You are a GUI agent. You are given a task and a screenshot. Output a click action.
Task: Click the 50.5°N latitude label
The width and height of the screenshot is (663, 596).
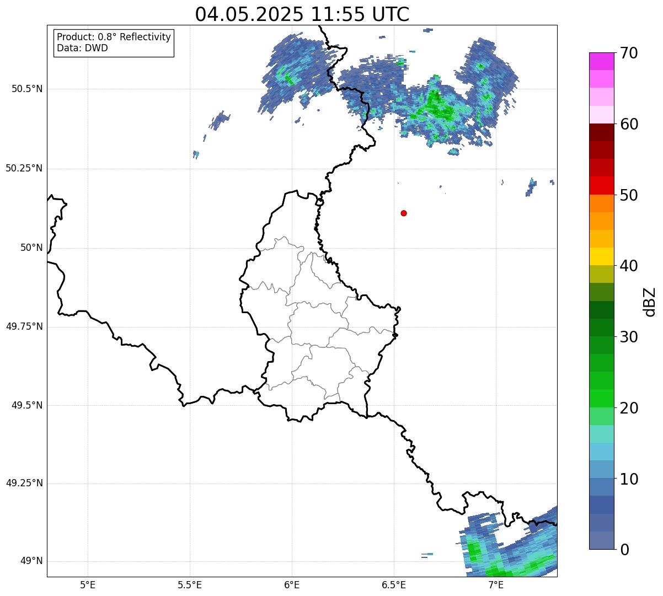[x=27, y=89]
